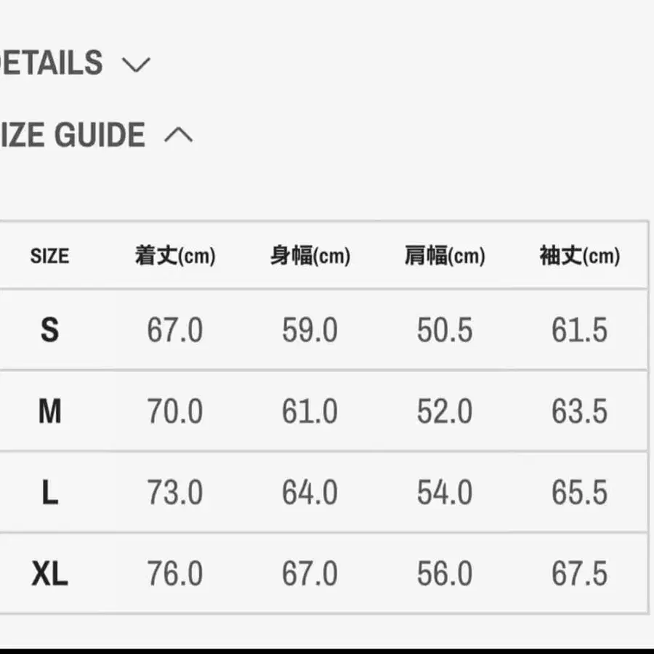
Task: Expand the DETAILS section chevron
Action: (136, 65)
